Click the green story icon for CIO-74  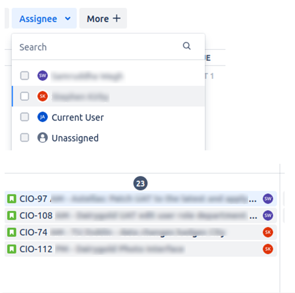point(12,232)
